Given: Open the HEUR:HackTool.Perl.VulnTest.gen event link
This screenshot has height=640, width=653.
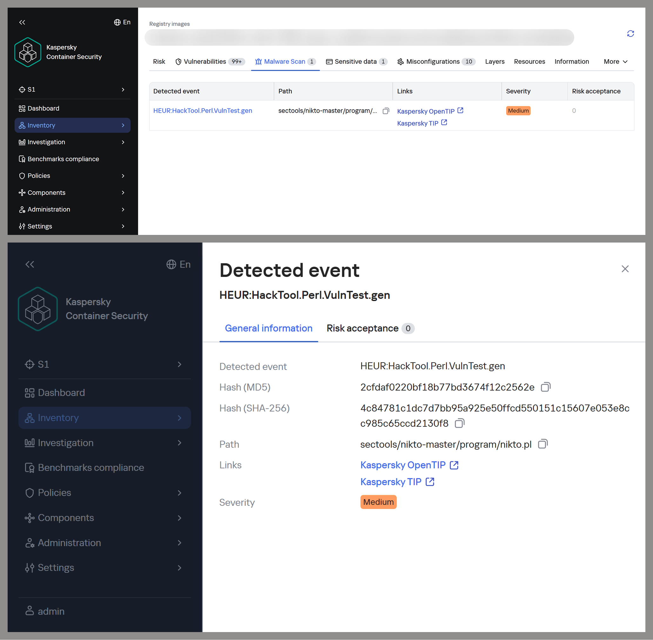Looking at the screenshot, I should tap(203, 110).
